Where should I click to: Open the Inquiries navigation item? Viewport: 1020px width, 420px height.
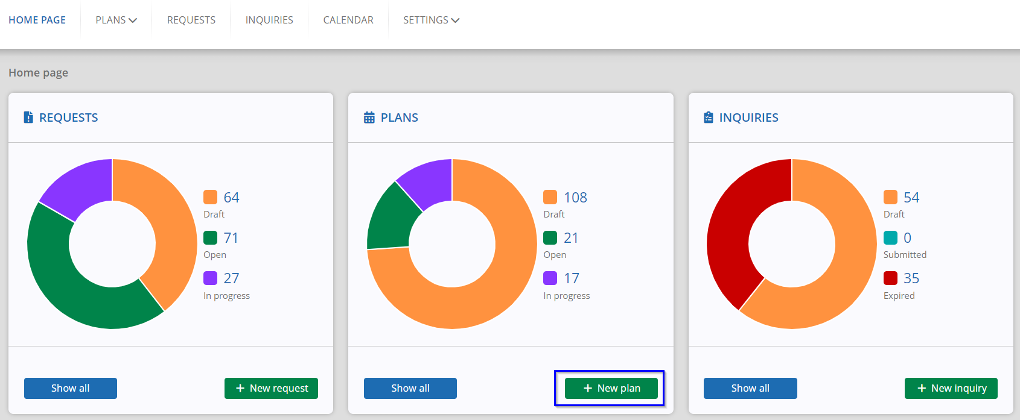[269, 20]
